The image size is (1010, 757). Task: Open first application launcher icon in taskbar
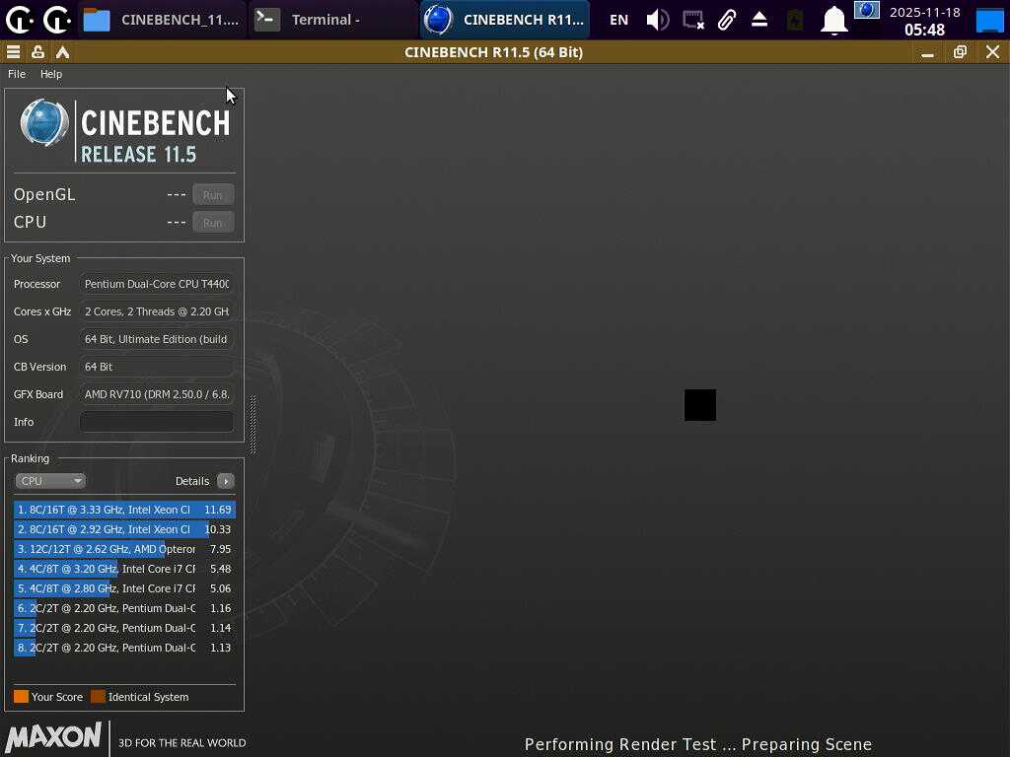point(20,20)
